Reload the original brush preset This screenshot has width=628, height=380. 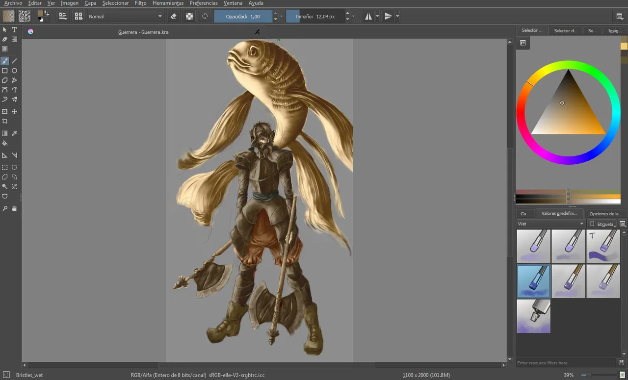205,16
